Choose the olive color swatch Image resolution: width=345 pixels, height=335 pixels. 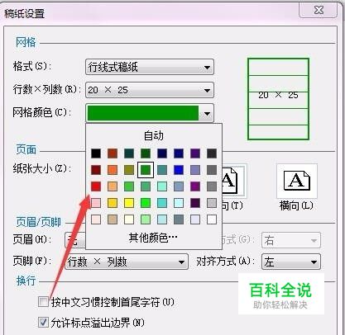click(129, 170)
